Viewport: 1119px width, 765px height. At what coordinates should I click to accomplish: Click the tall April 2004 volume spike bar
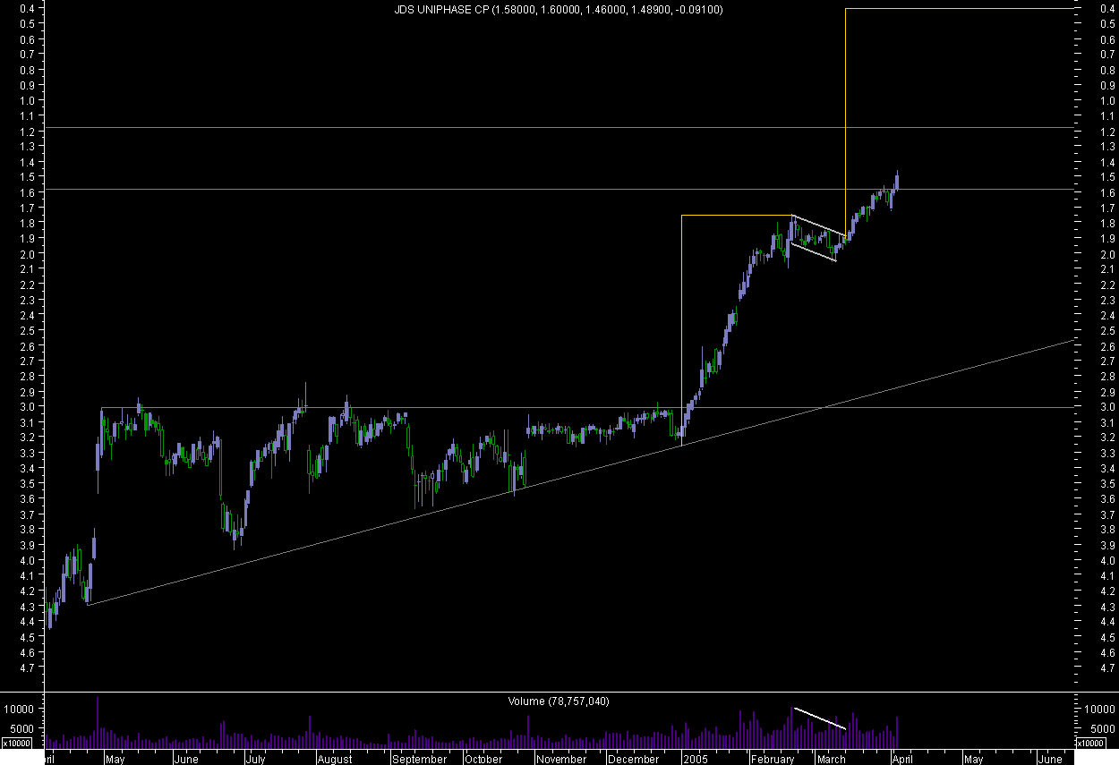(97, 722)
